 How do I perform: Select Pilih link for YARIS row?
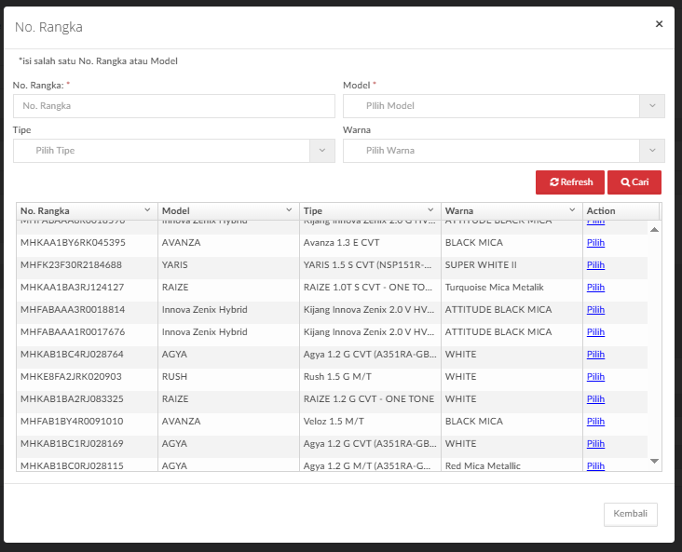(x=595, y=265)
